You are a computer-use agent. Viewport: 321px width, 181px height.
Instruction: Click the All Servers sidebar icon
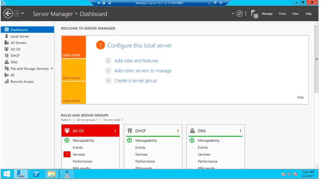pyautogui.click(x=7, y=42)
